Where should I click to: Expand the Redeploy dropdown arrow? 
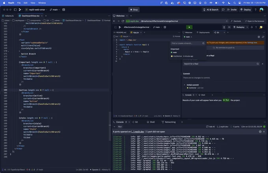click(x=247, y=27)
